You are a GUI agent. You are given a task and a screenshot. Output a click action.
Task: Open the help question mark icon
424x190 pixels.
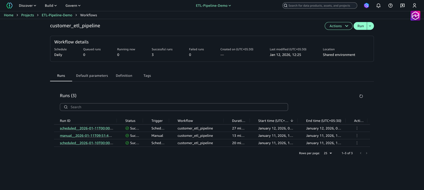point(390,6)
